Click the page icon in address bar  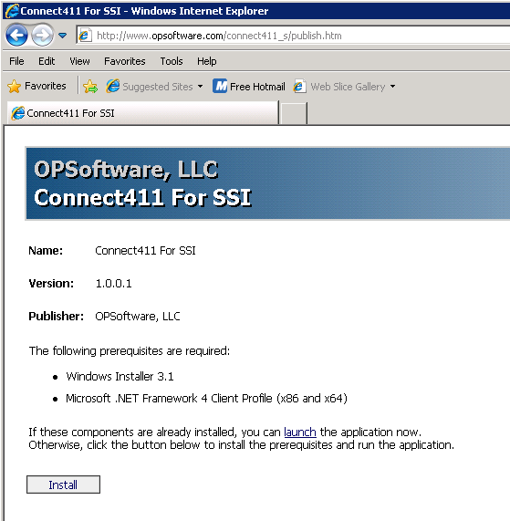(x=85, y=36)
